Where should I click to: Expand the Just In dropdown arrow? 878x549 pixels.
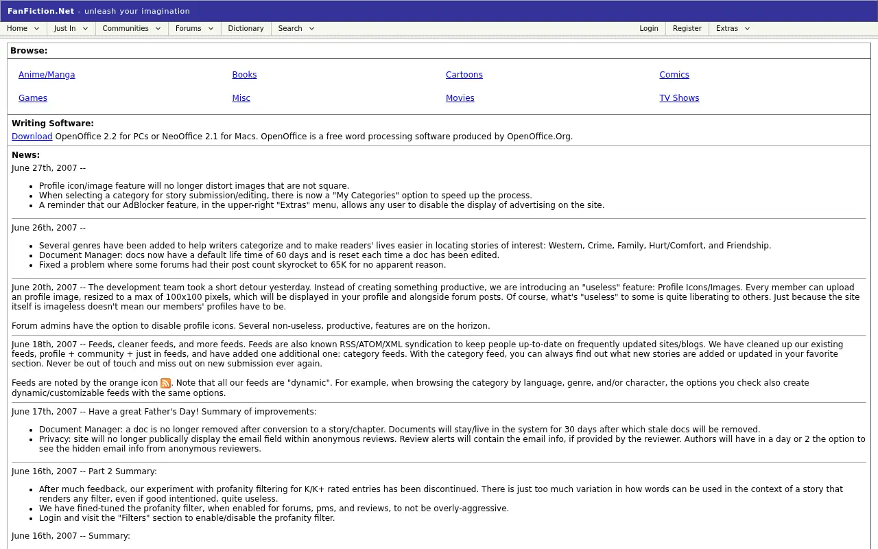click(x=85, y=29)
